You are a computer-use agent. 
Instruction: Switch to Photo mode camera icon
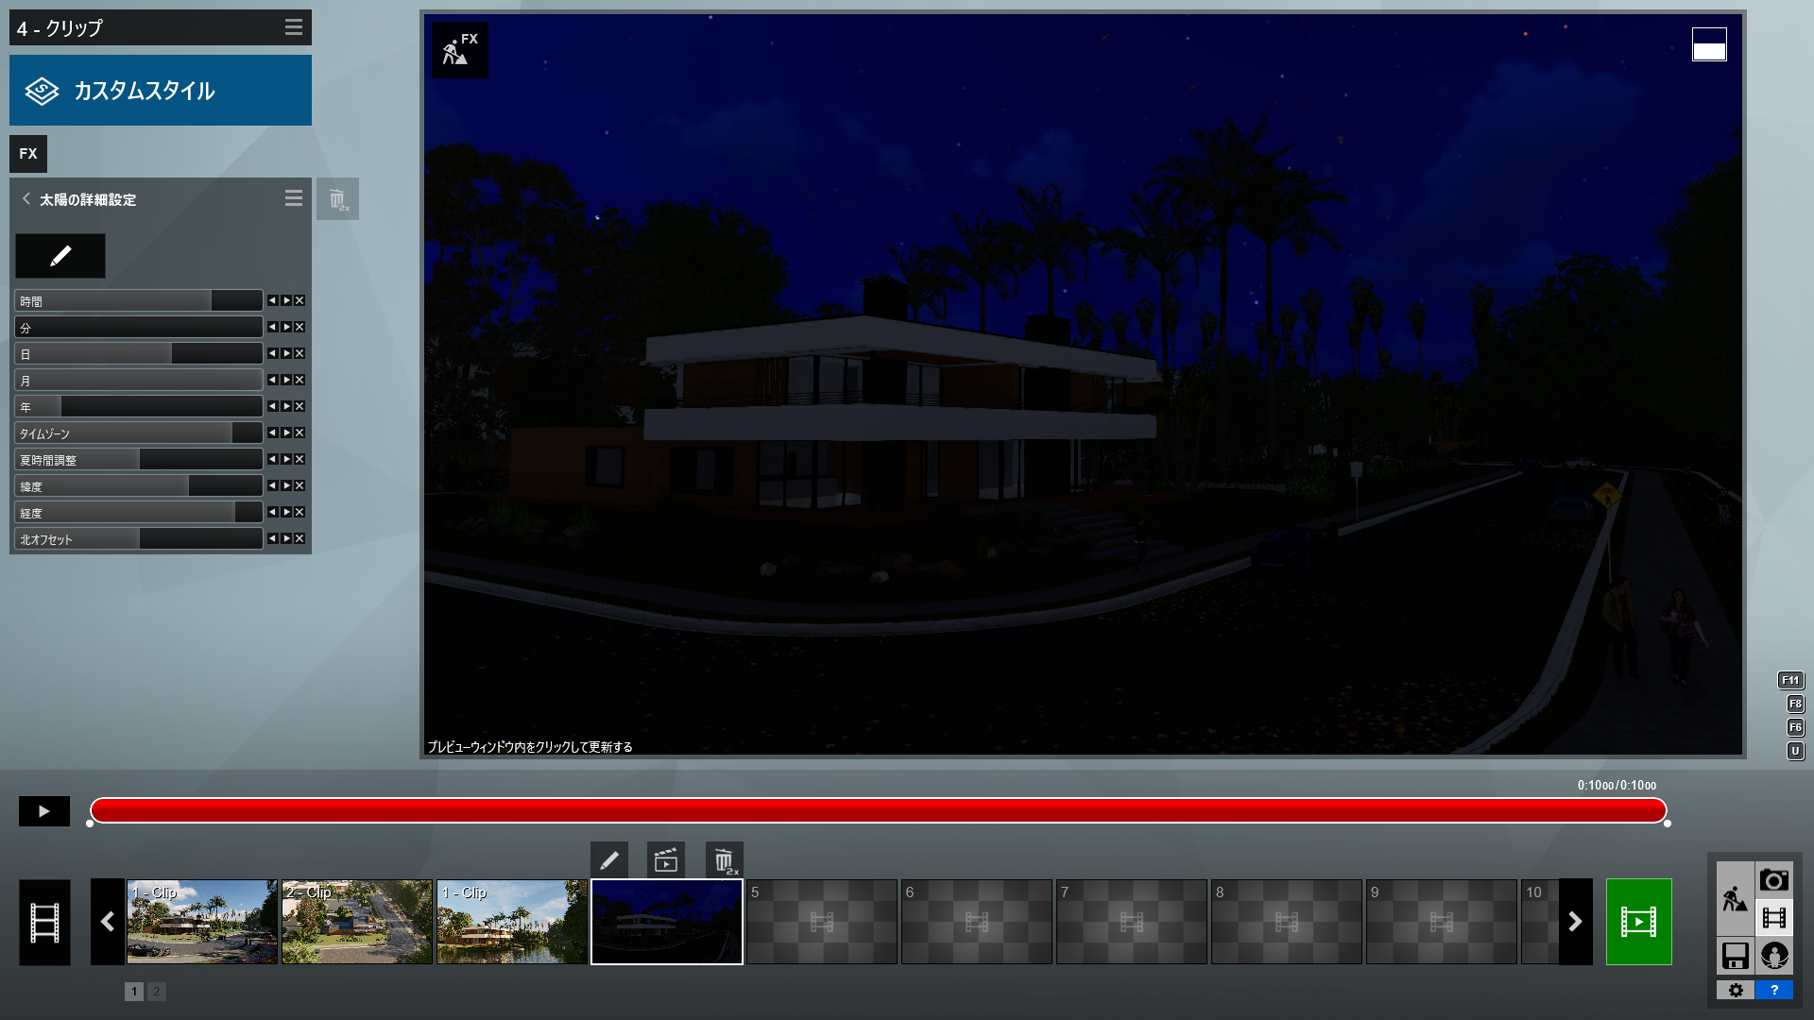pos(1773,880)
